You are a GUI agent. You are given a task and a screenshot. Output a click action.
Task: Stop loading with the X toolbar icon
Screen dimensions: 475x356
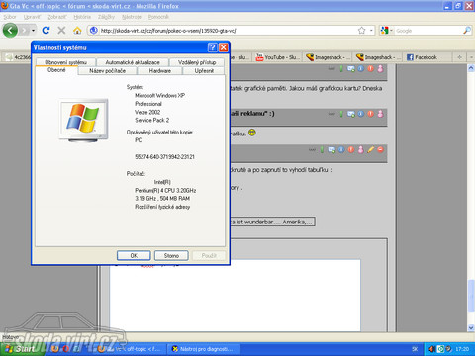point(61,31)
